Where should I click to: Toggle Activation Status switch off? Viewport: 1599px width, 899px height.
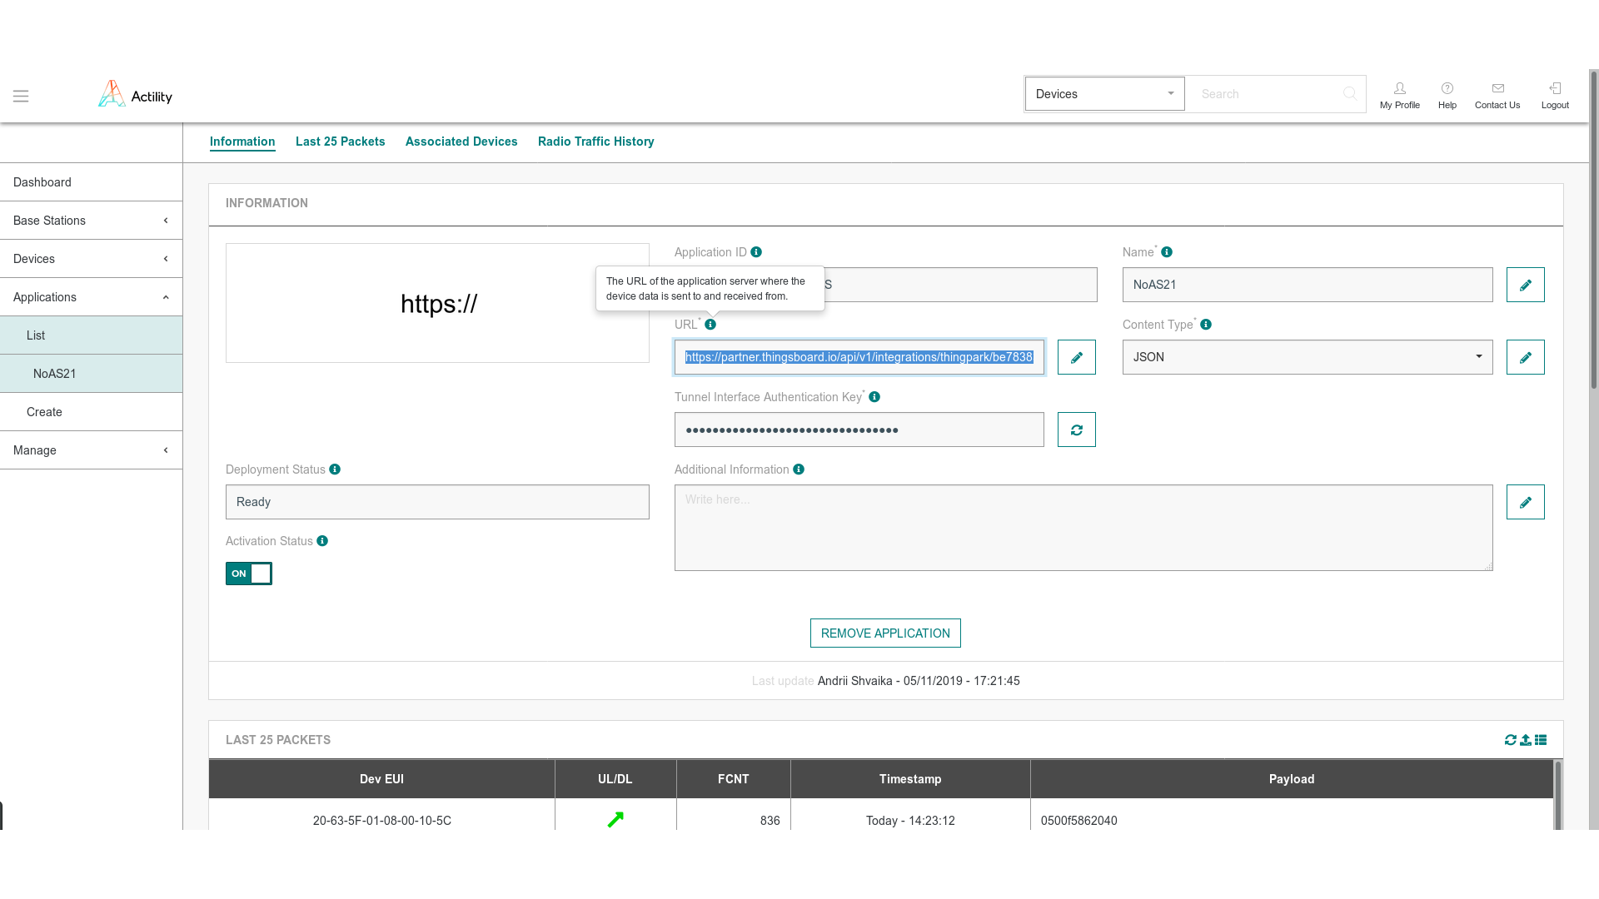[249, 574]
